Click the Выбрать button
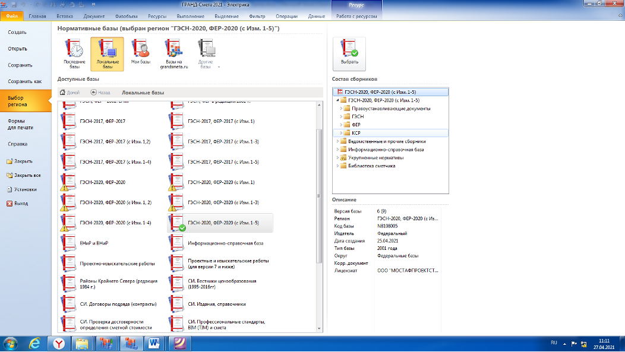The image size is (625, 352). [x=349, y=54]
